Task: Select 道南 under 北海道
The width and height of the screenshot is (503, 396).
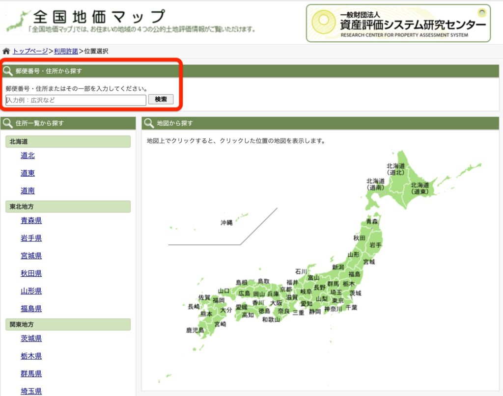Action: tap(28, 190)
